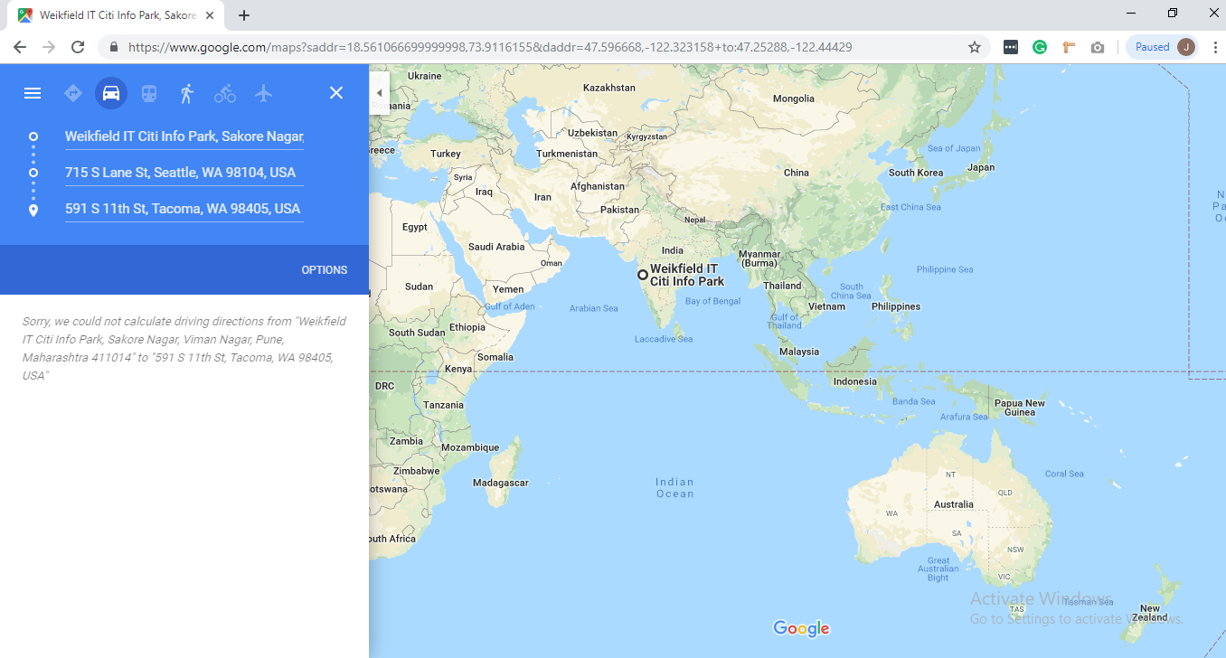The image size is (1226, 658).
Task: Click the Bay of Bengal label
Action: (x=712, y=301)
